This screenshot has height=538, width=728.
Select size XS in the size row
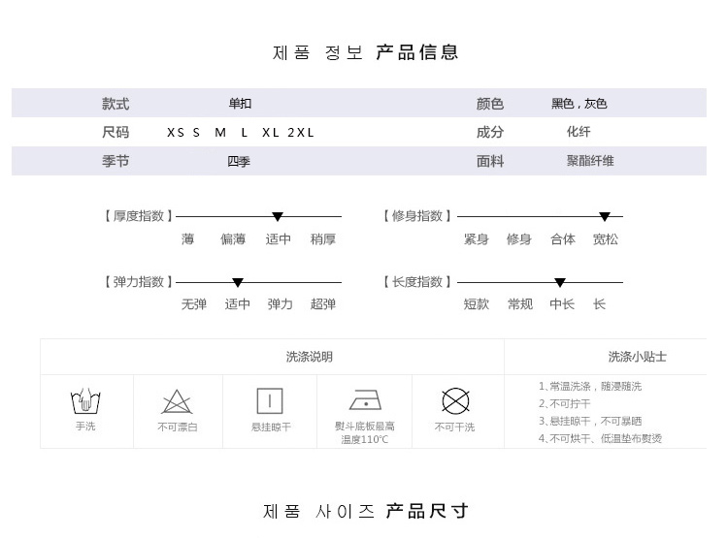175,133
